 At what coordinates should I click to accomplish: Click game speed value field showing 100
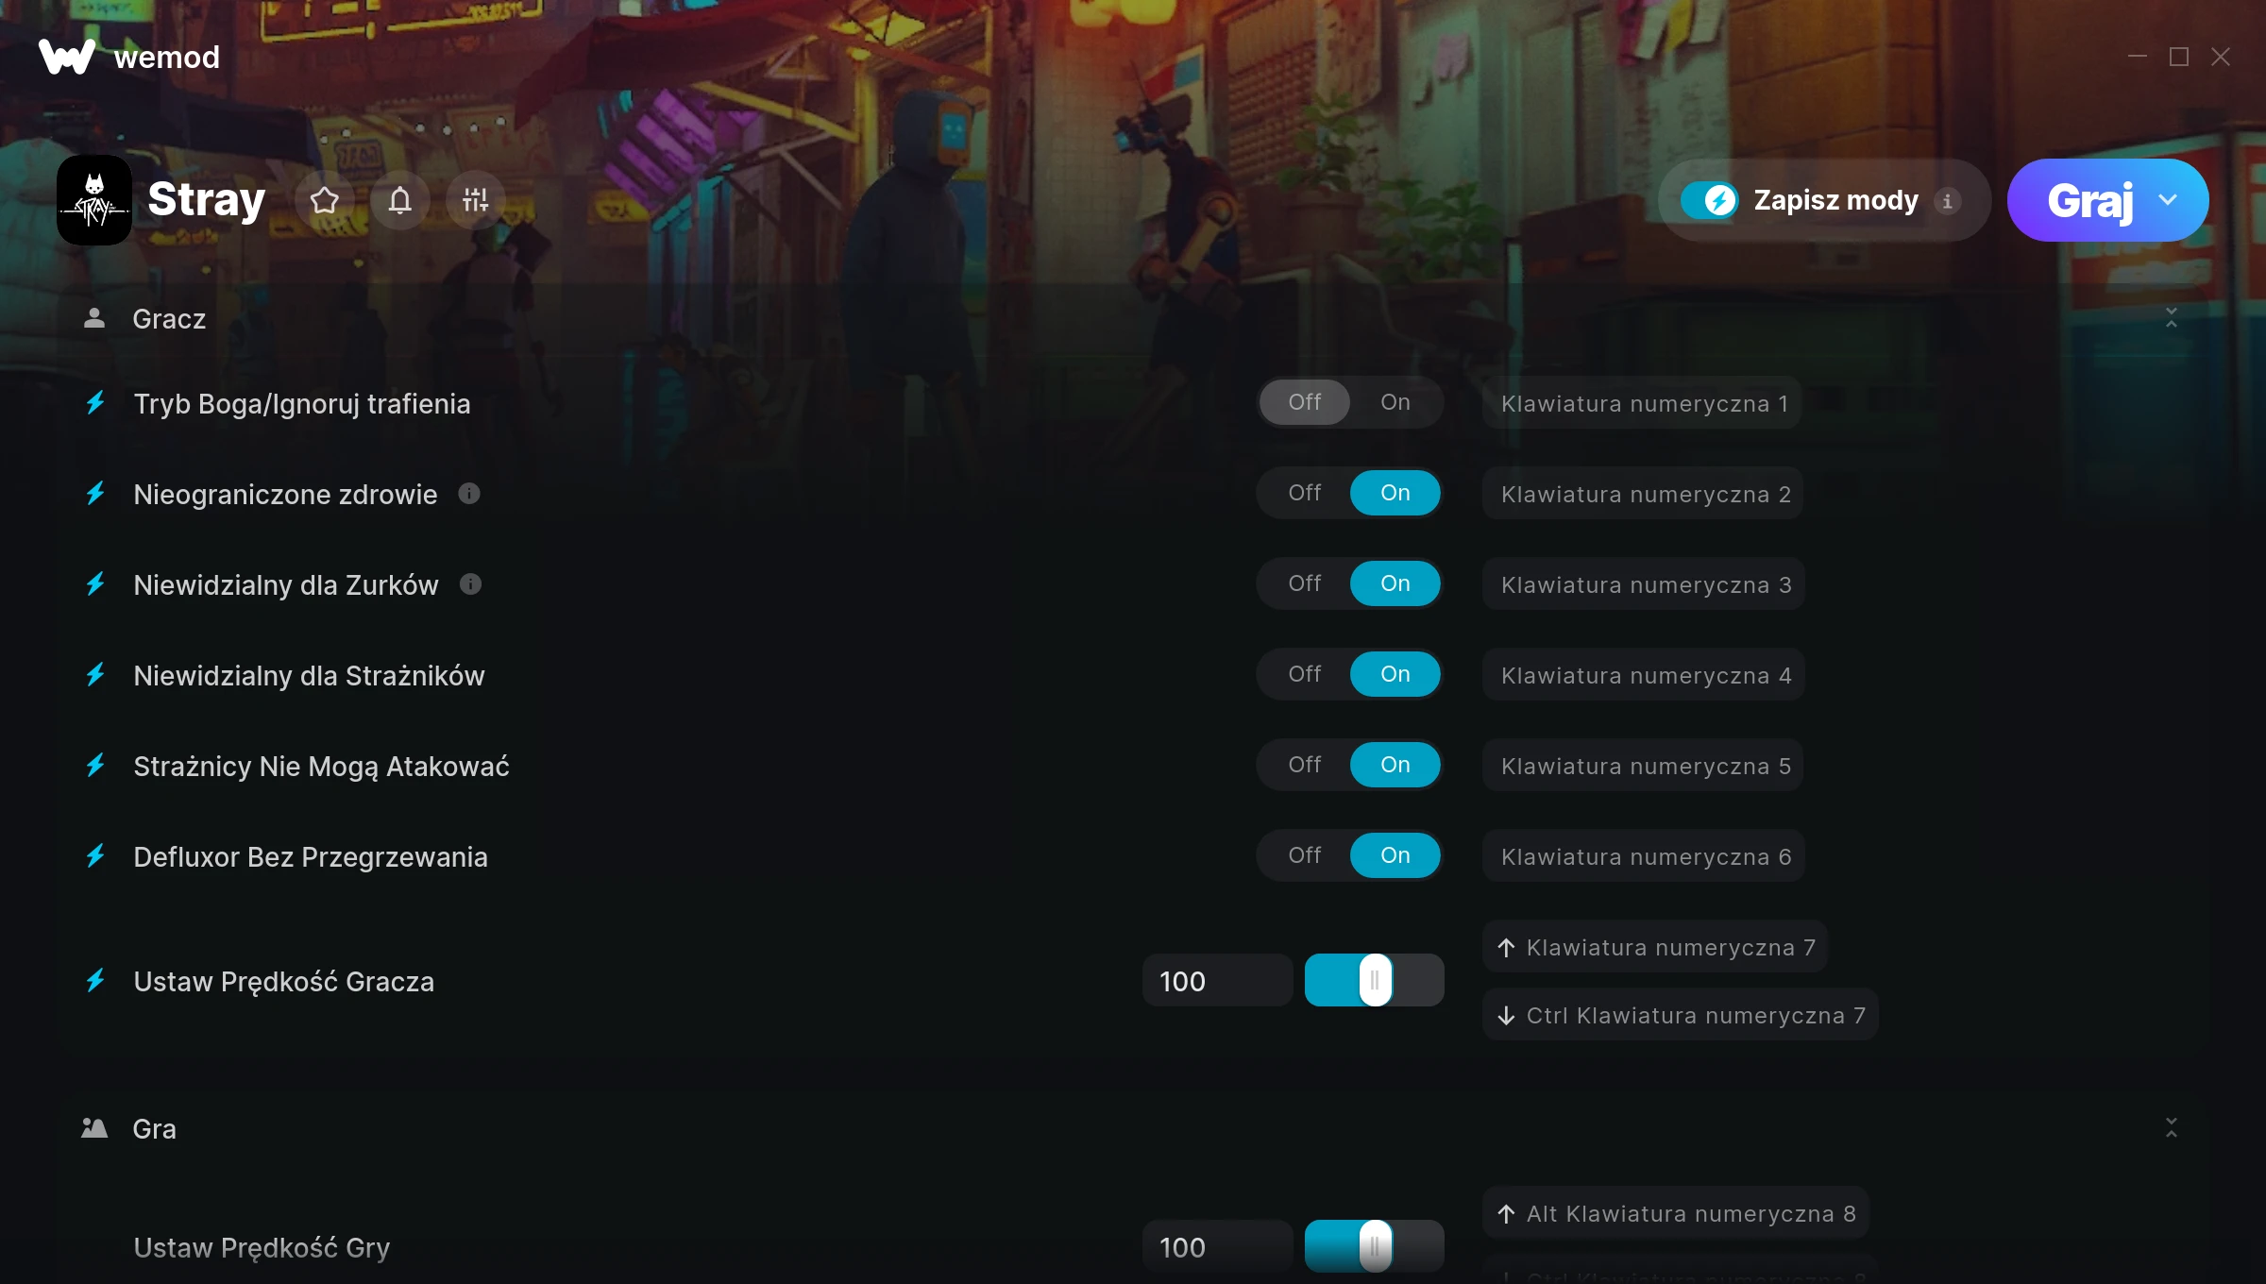coord(1218,1247)
